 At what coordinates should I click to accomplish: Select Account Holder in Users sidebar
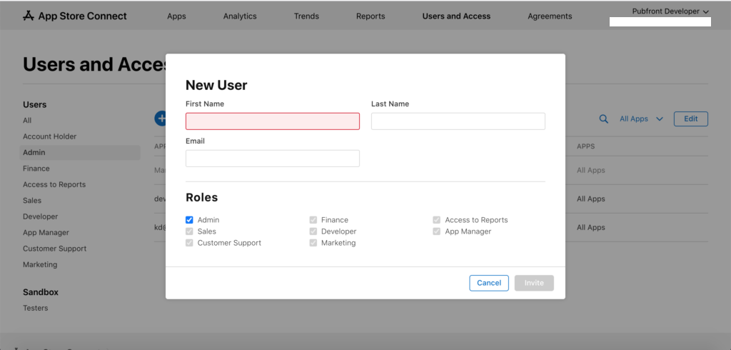(49, 136)
